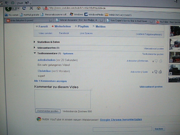Add video via Playlists option
180x135 pixels.
tap(82, 26)
